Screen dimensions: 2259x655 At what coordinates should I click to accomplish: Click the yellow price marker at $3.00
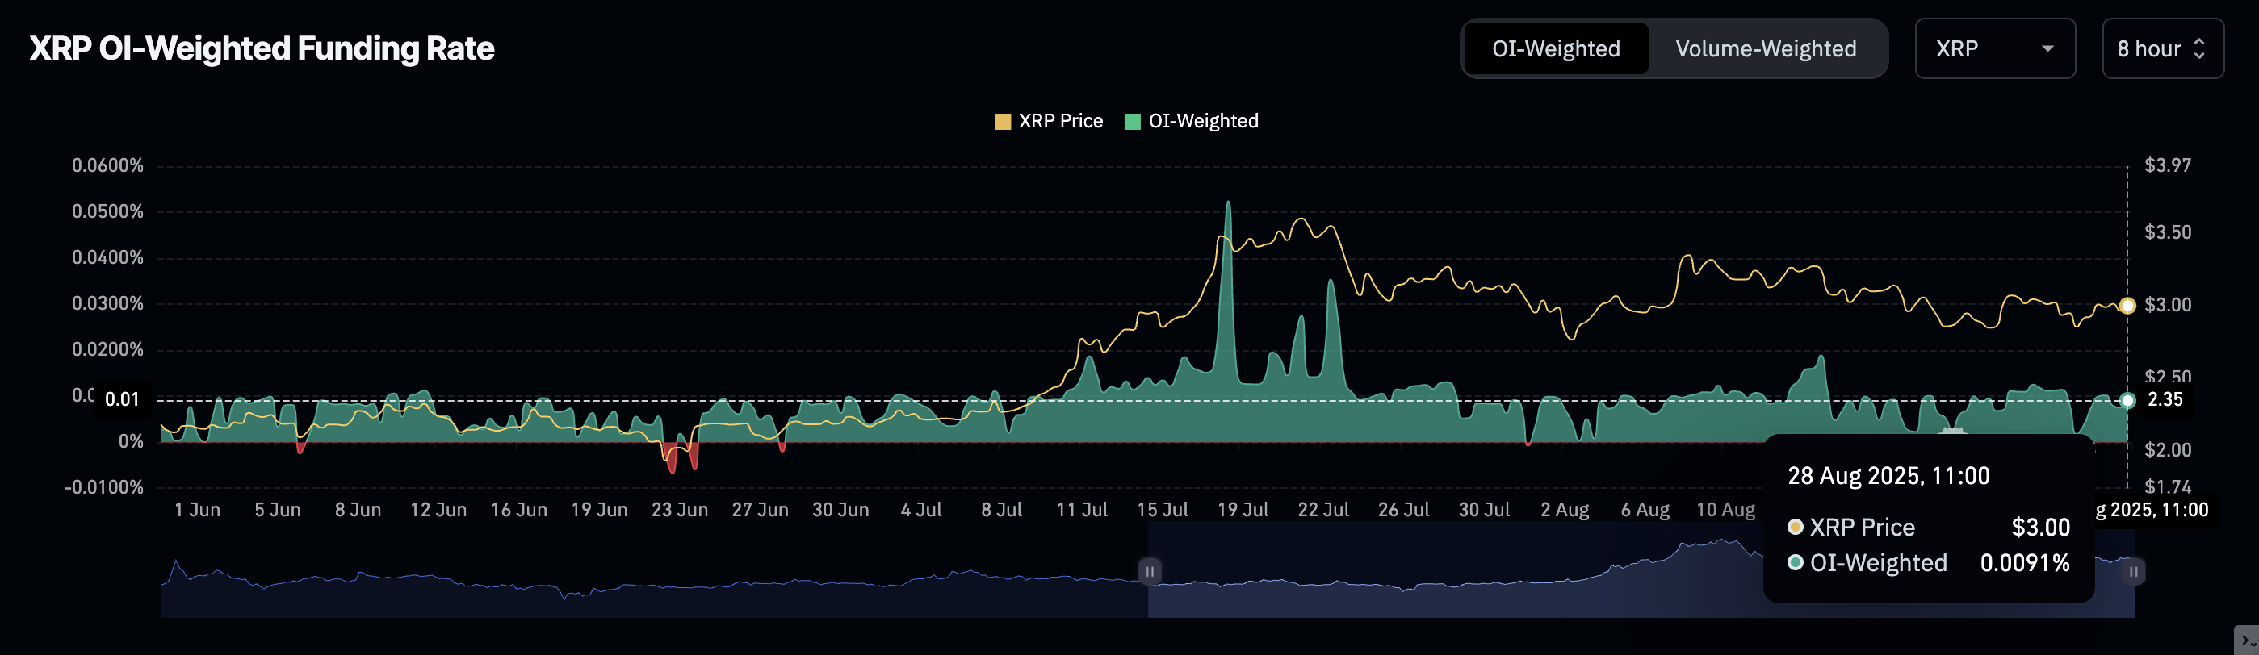tap(2127, 306)
